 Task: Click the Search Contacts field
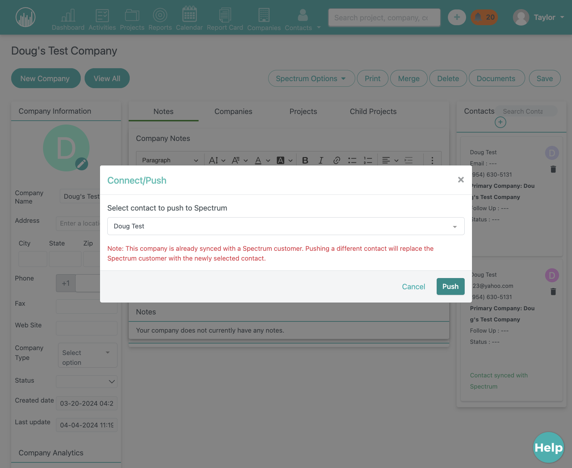coord(527,111)
